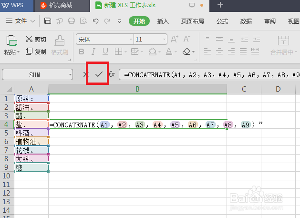Click the distributed alignment icon
The width and height of the screenshot is (300, 218).
click(x=255, y=52)
